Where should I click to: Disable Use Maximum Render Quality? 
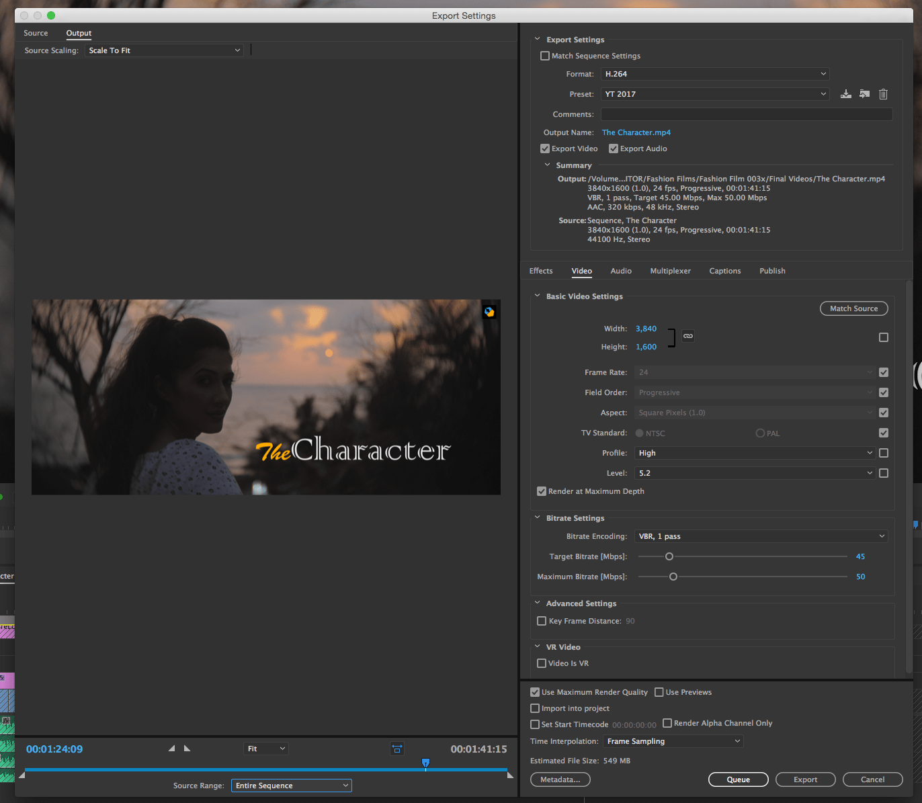(x=535, y=692)
